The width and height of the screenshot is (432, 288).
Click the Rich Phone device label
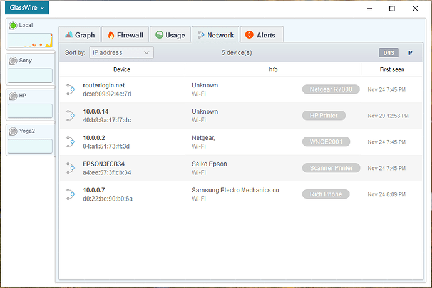[x=325, y=194]
